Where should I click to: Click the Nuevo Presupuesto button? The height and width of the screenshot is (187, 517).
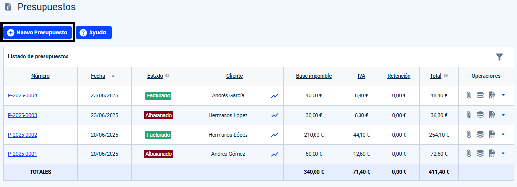[x=38, y=33]
